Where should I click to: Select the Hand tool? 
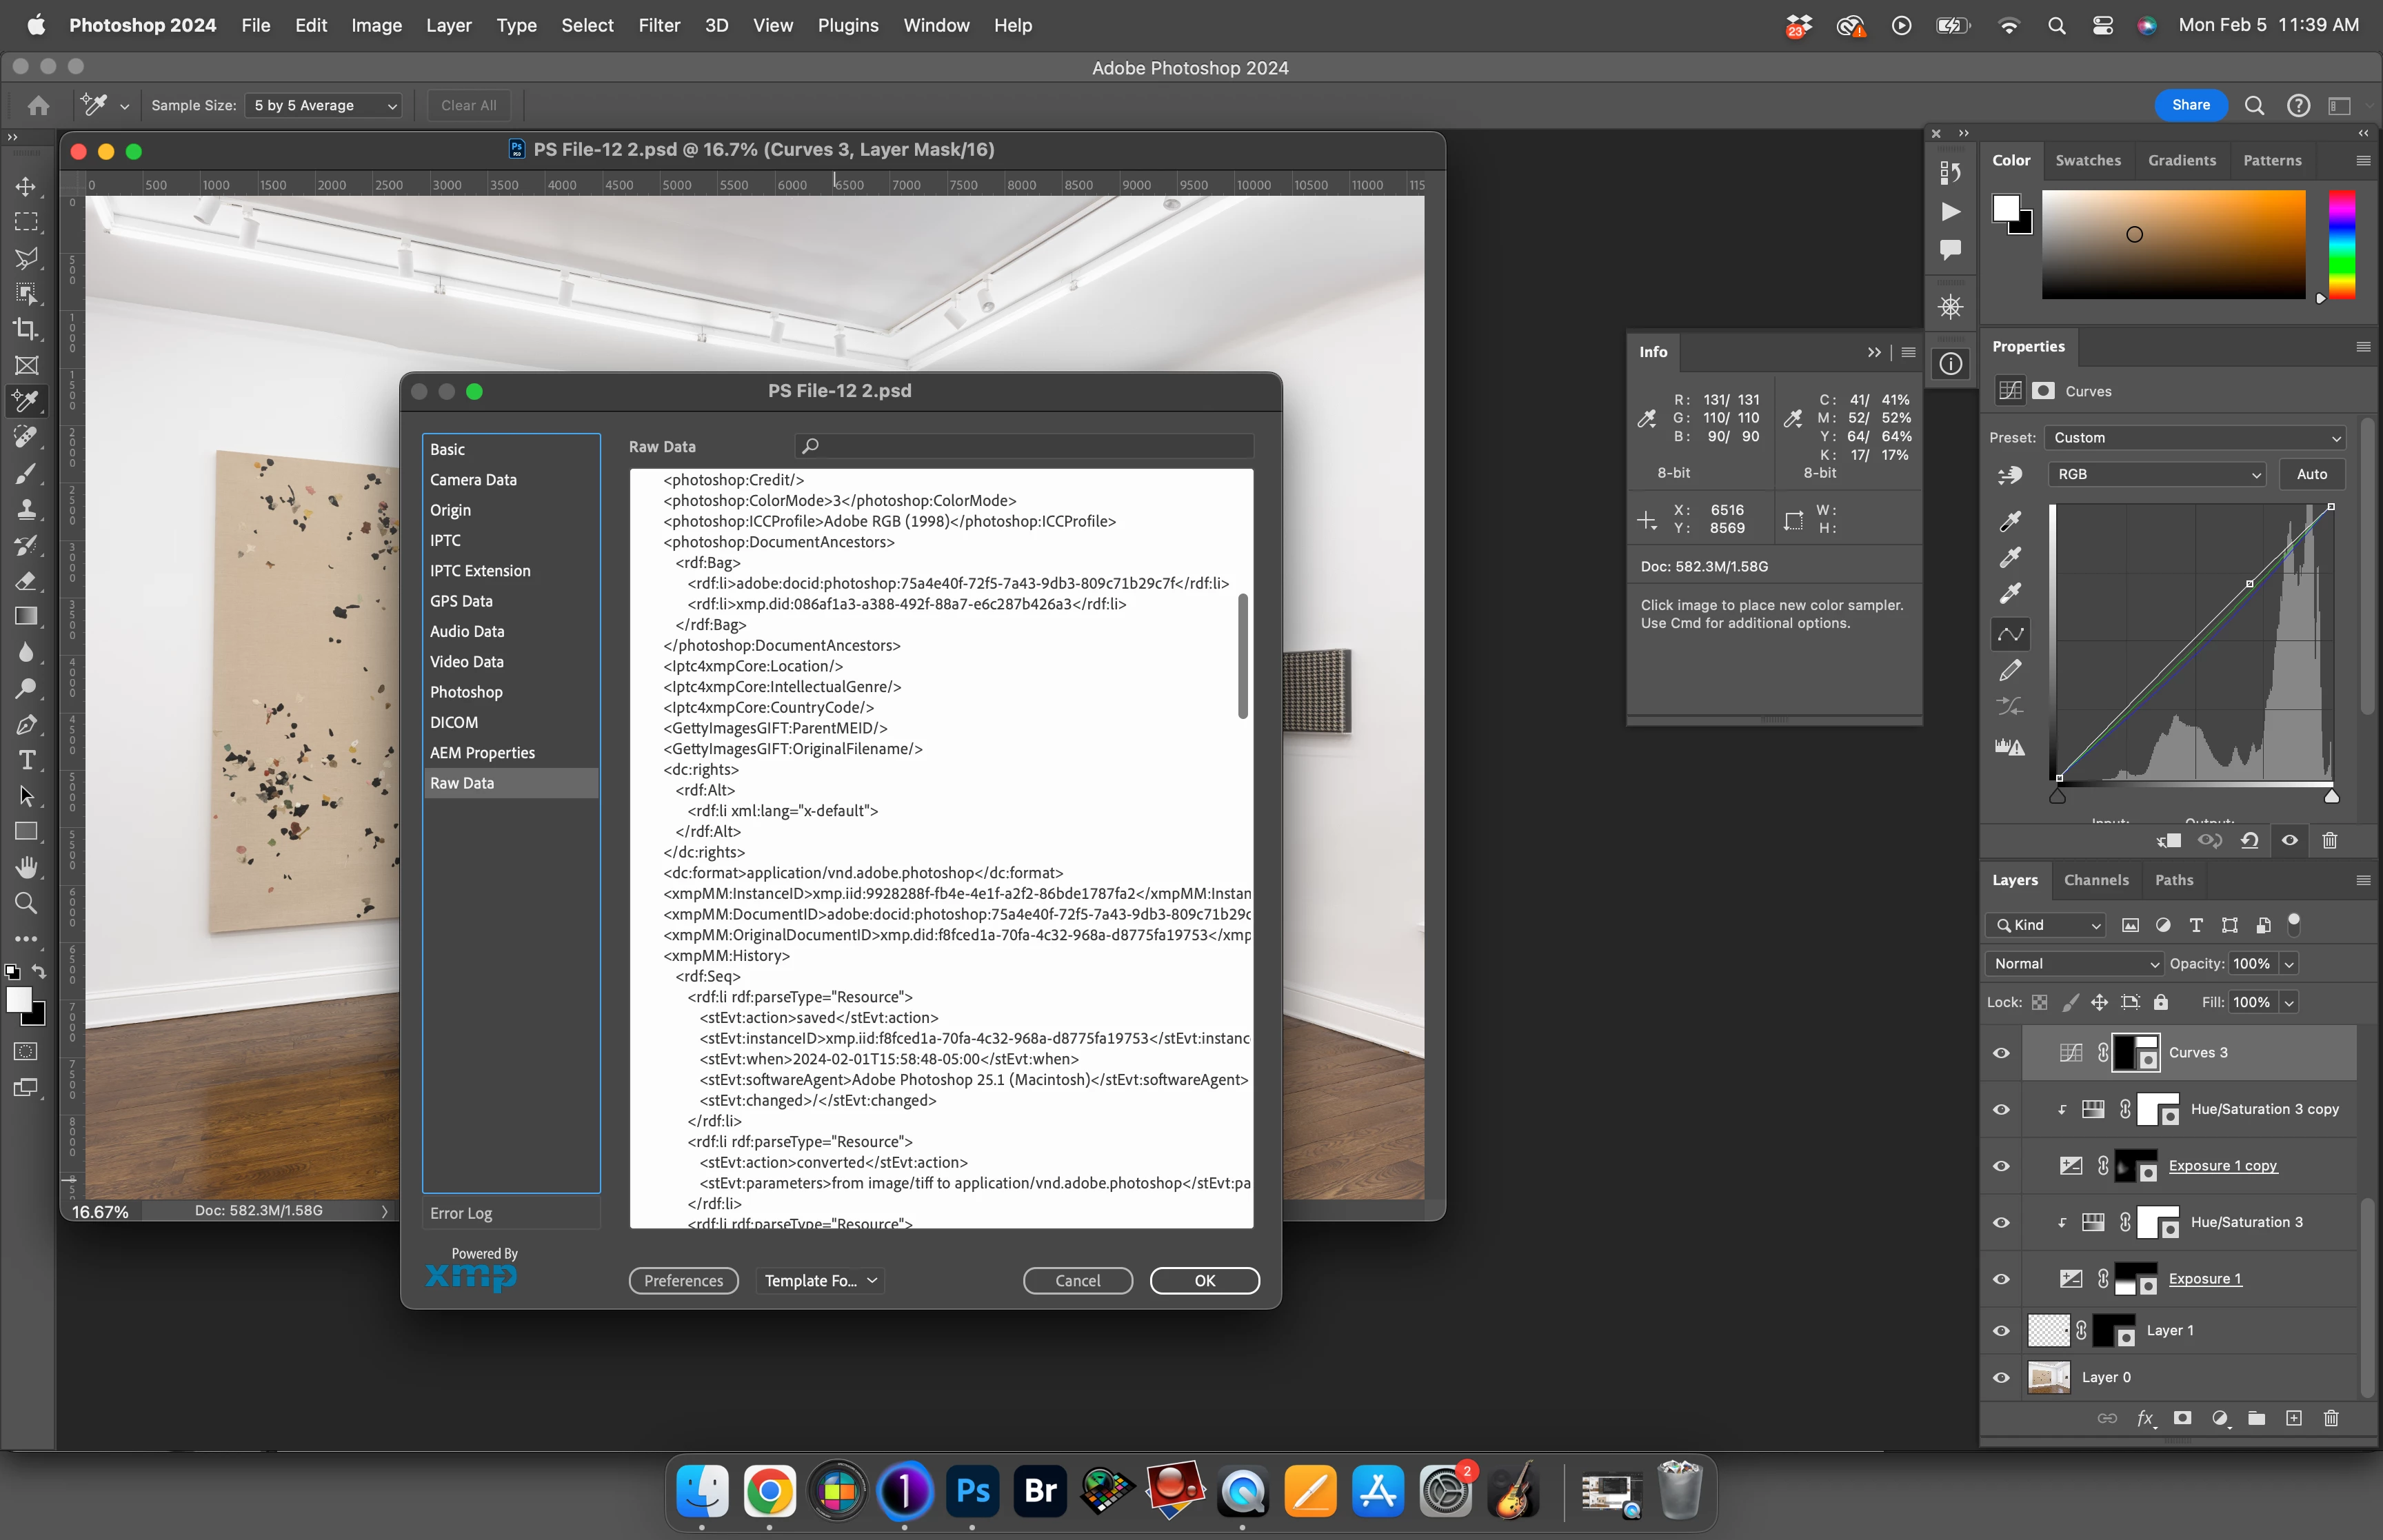27,867
